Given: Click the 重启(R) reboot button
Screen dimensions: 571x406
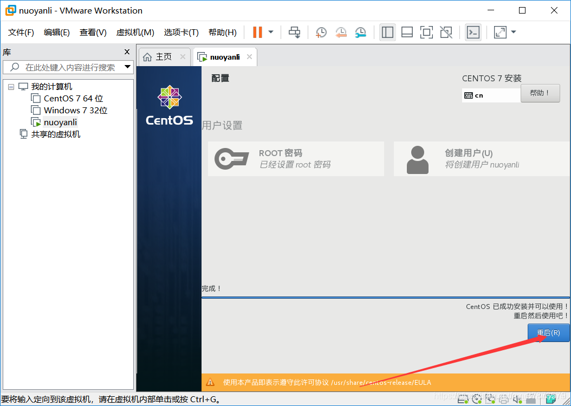Looking at the screenshot, I should [549, 333].
